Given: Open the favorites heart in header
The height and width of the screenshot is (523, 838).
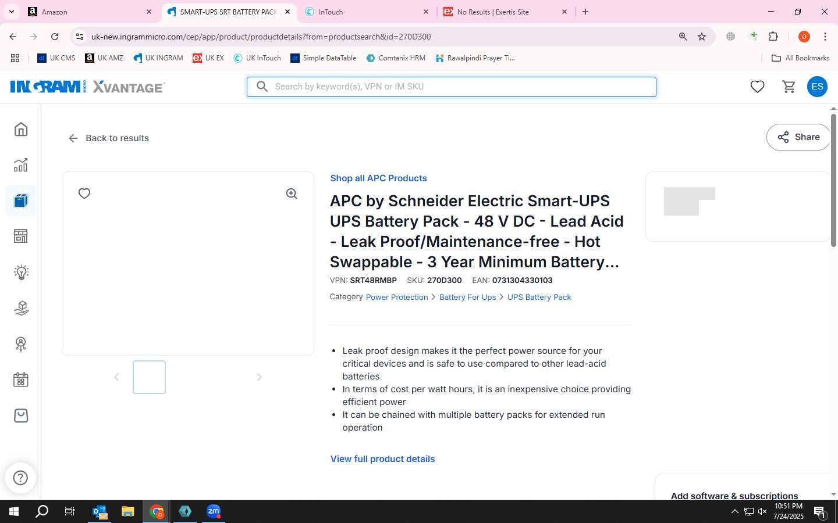Looking at the screenshot, I should 757,87.
